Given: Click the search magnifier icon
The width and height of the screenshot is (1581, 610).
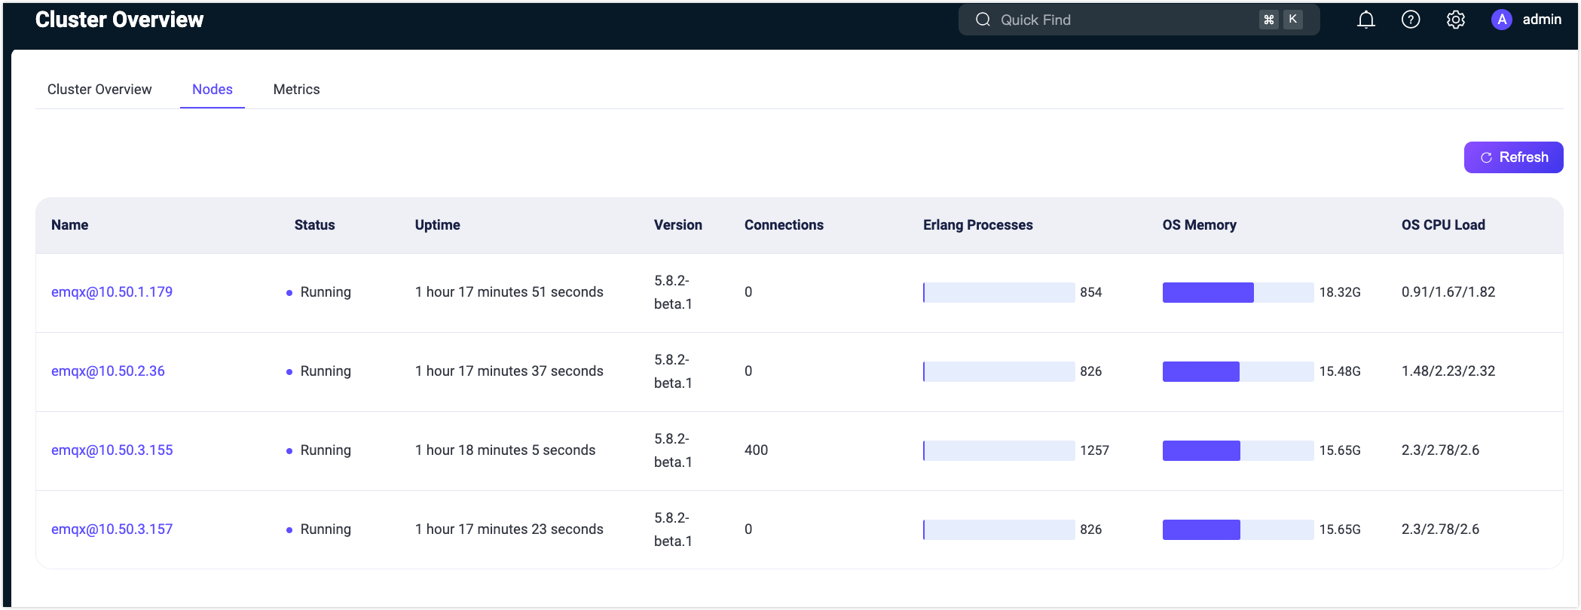Looking at the screenshot, I should point(983,20).
